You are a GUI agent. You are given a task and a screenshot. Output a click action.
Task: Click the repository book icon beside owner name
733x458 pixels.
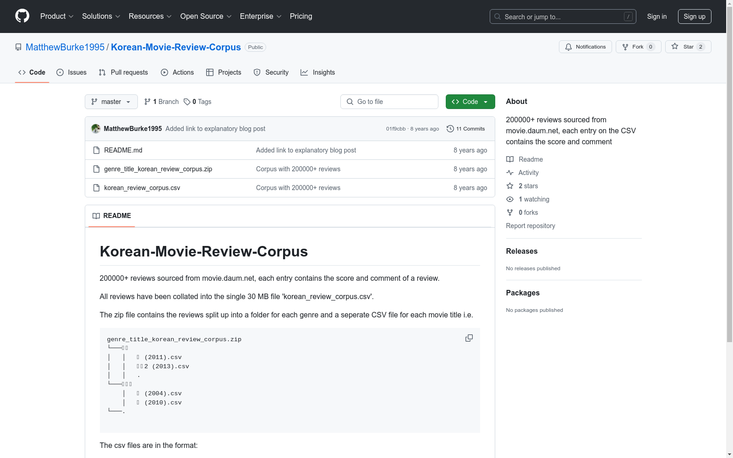point(18,47)
